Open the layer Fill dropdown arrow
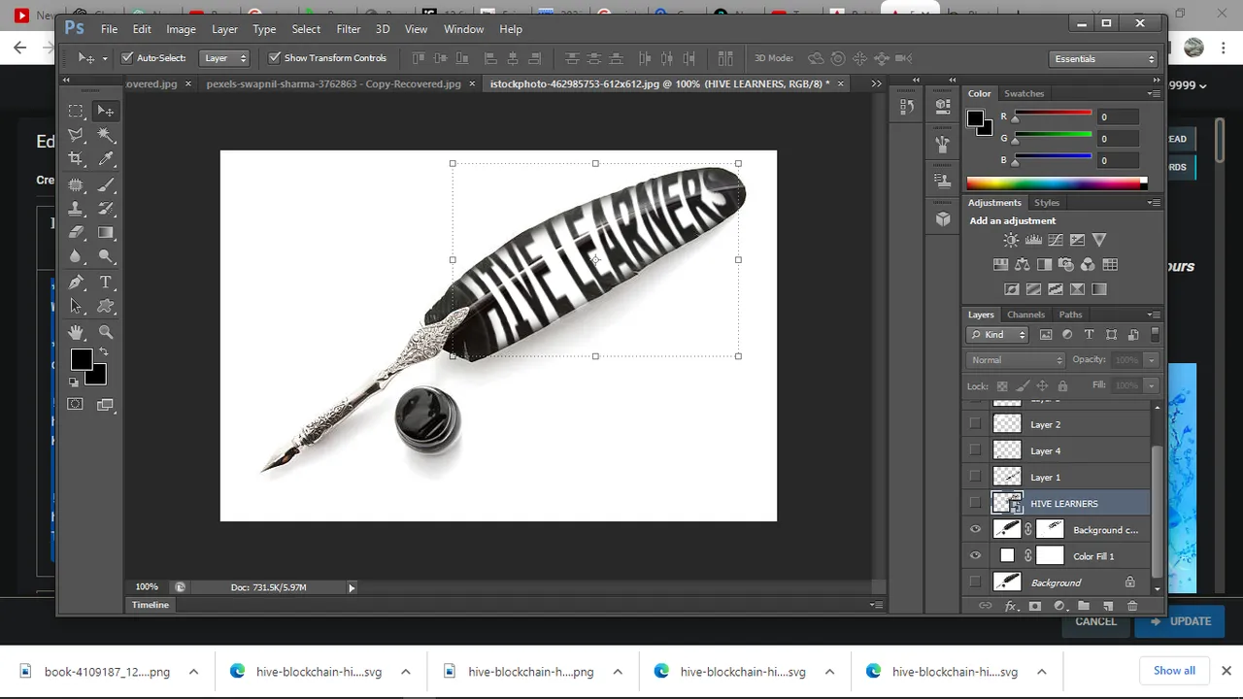The height and width of the screenshot is (699, 1243). click(x=1151, y=385)
